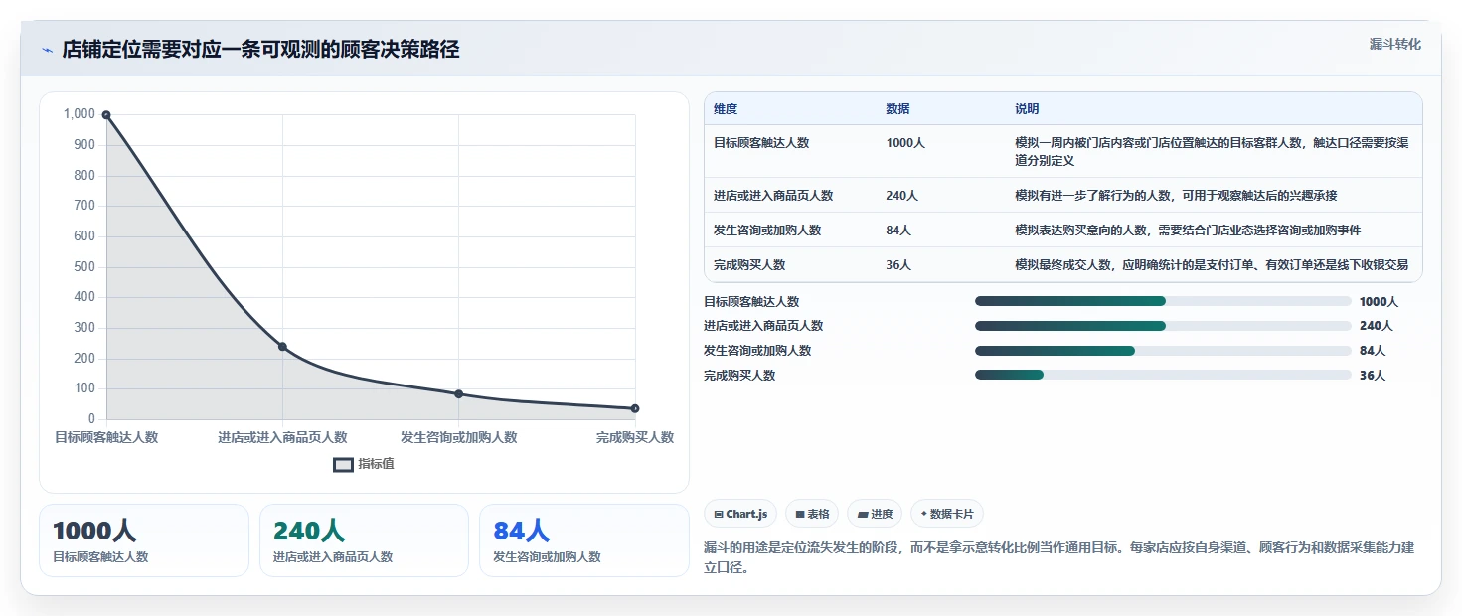
Task: Select the 数据卡片 chip
Action: click(946, 514)
